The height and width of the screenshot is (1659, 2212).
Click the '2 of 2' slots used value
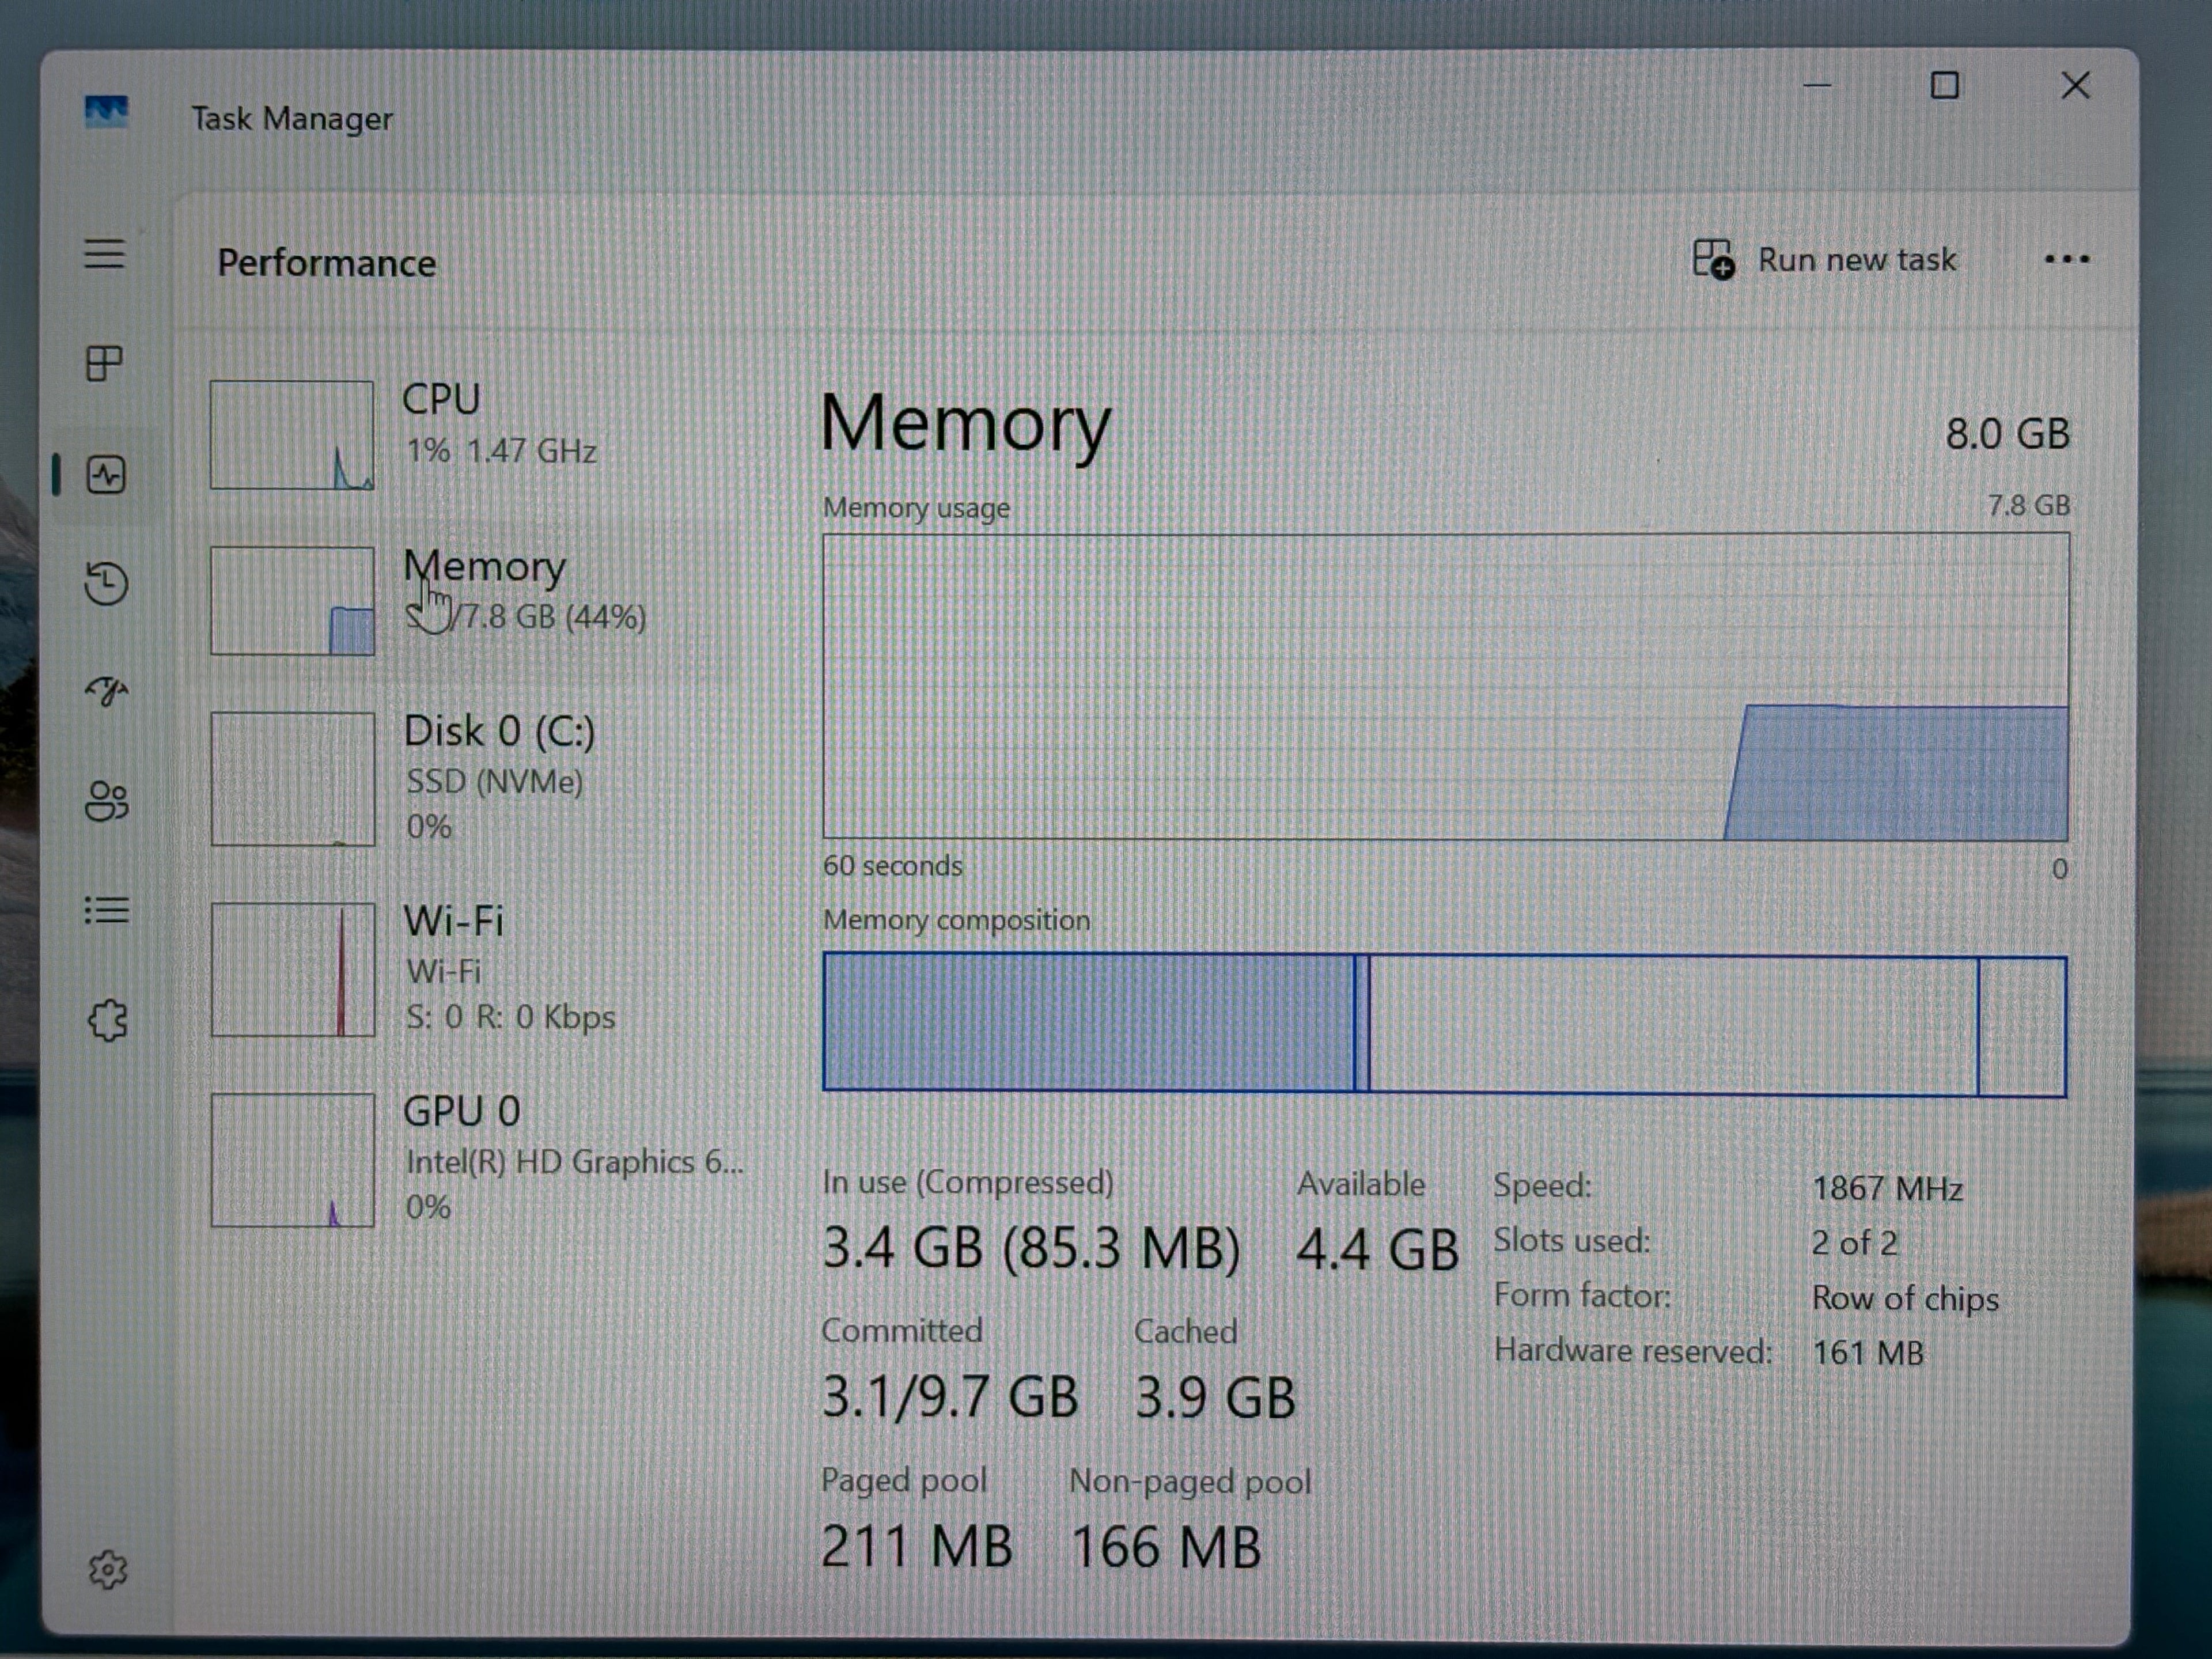1854,1243
